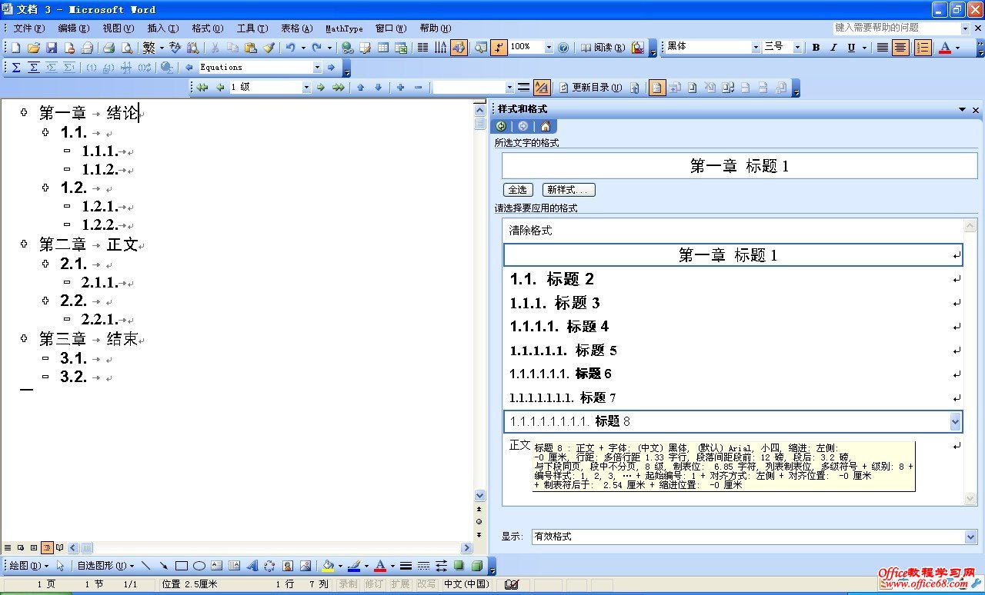Screen dimensions: 985x595
Task: Click the Save icon in the toolbar
Action: (x=51, y=48)
